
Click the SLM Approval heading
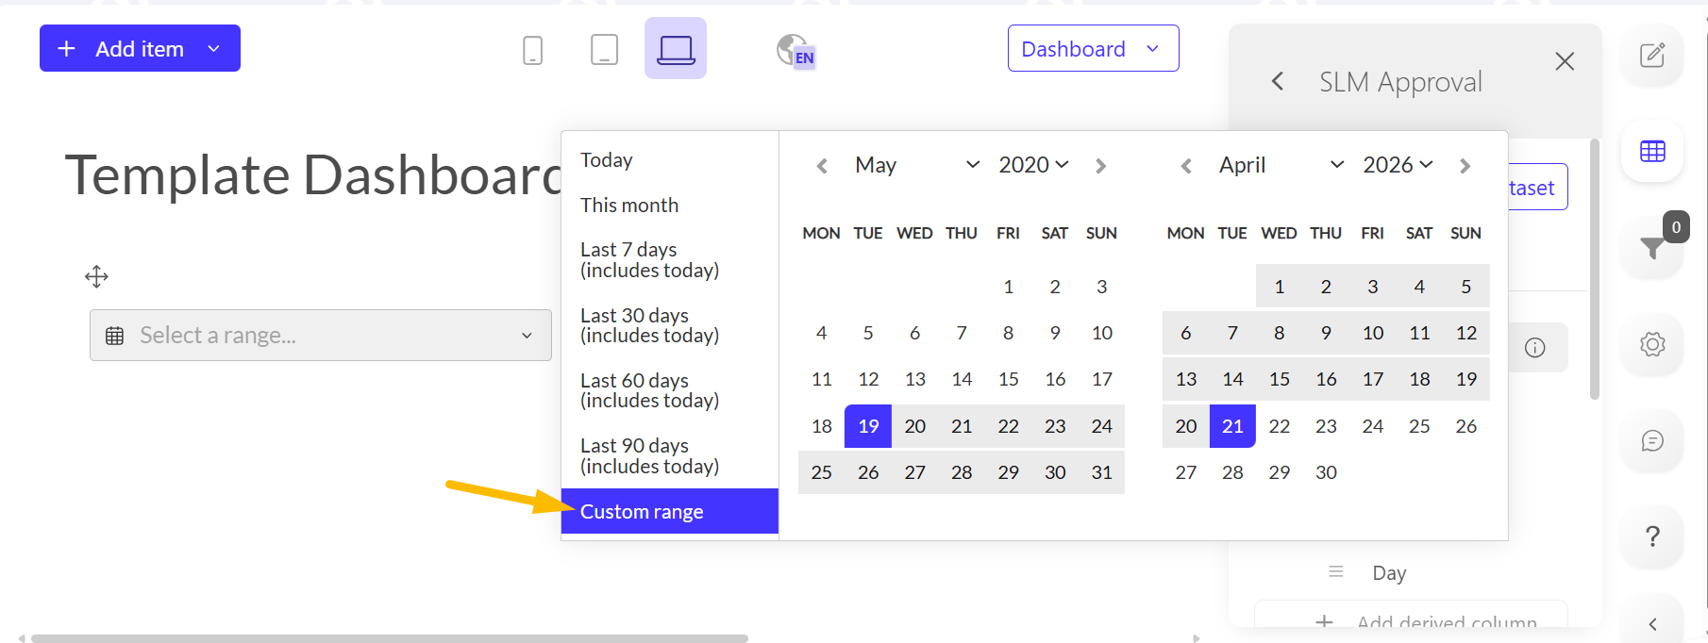coord(1400,82)
